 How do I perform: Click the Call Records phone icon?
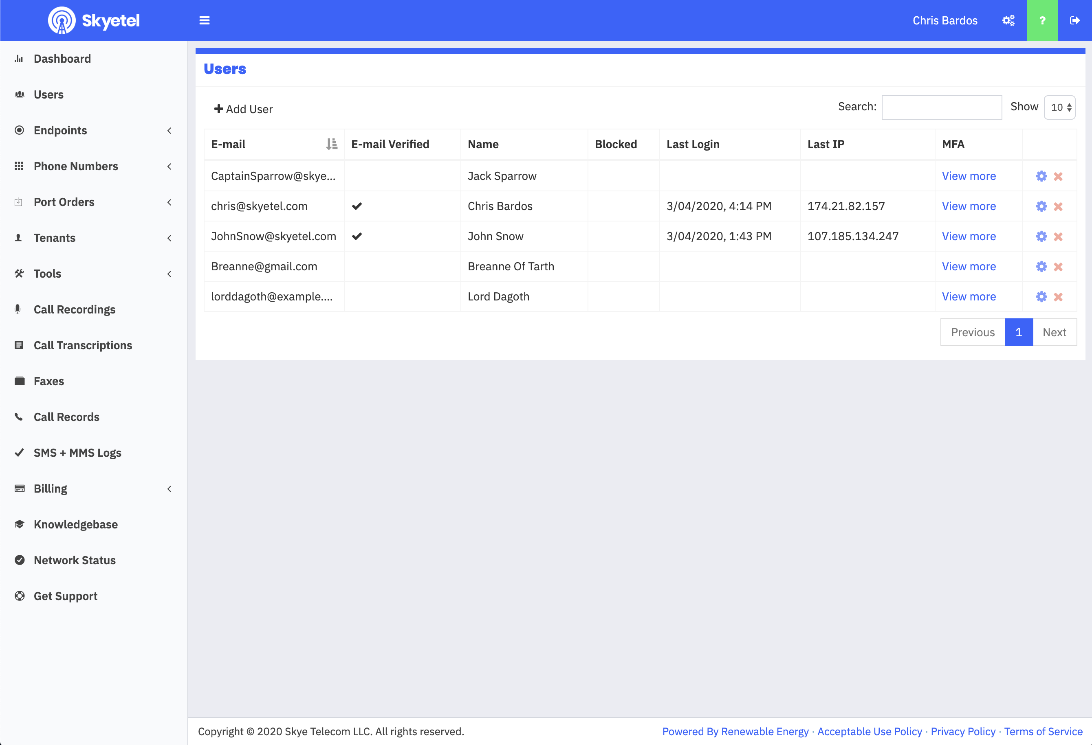click(x=19, y=416)
